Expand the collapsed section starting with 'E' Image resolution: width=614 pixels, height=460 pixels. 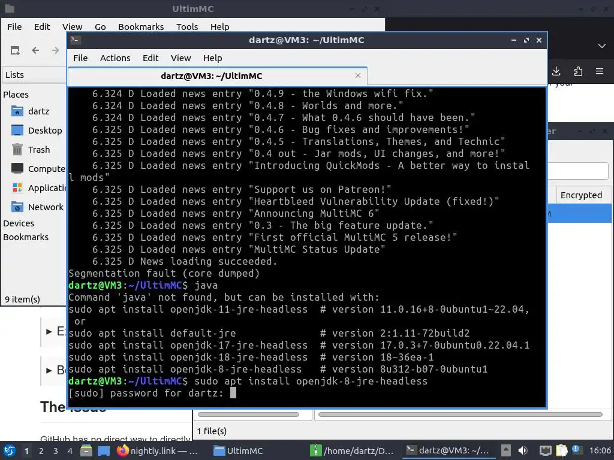coord(49,332)
